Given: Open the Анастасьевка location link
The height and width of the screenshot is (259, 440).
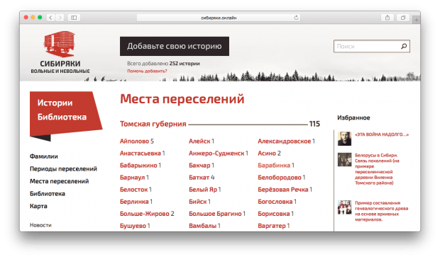Looking at the screenshot, I should coord(141,153).
